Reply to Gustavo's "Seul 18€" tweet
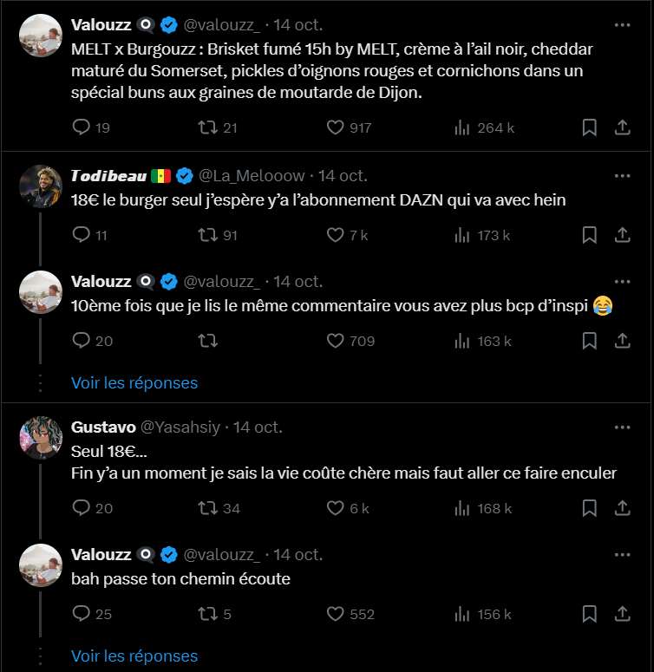This screenshot has height=672, width=654. coord(82,508)
